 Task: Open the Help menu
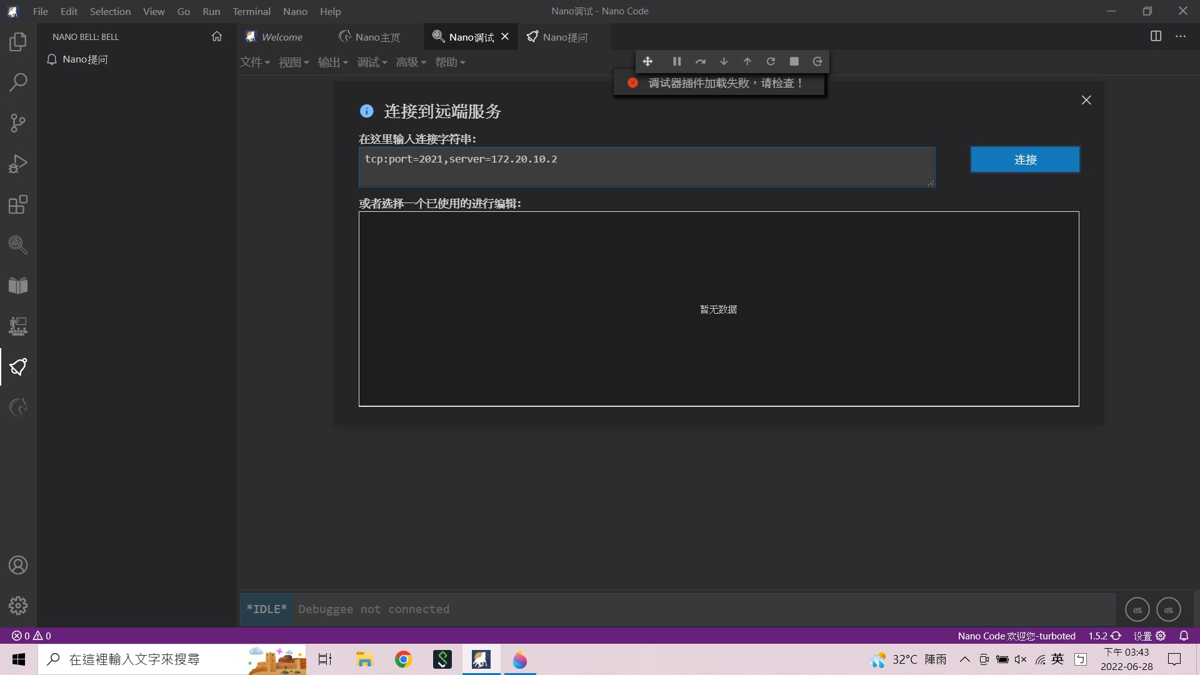(x=330, y=11)
